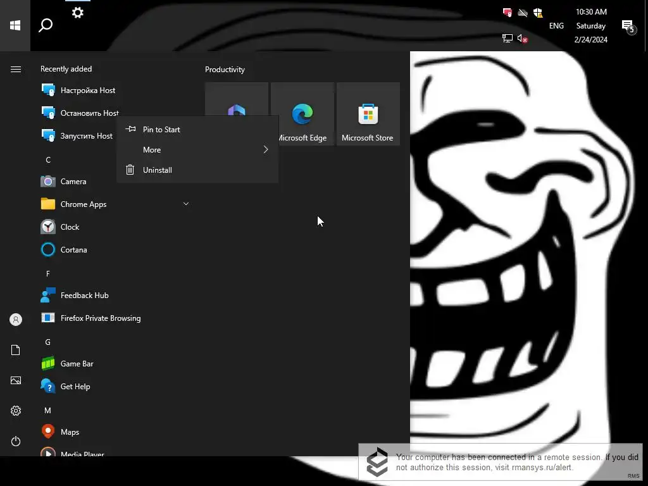Viewport: 648px width, 486px height.
Task: Open Настройка Host from Recently added
Action: 116,90
